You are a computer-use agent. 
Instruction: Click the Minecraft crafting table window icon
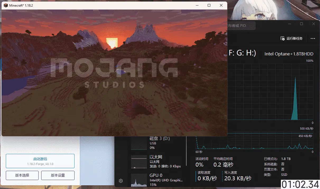coord(6,5)
